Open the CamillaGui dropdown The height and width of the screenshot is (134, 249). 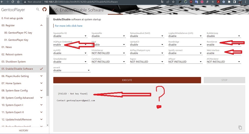109,62
